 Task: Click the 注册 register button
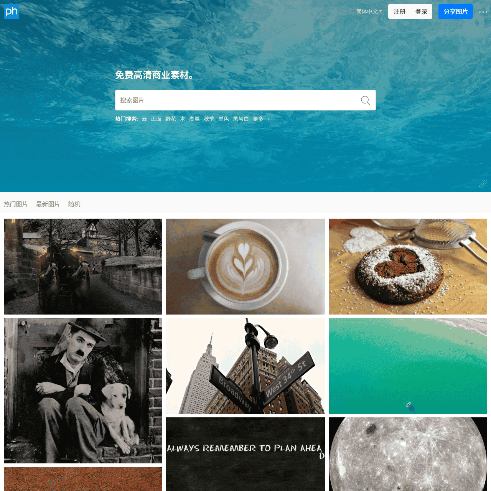click(399, 12)
